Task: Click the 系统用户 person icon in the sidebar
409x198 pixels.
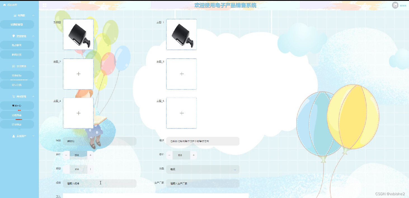Action: (x=14, y=136)
